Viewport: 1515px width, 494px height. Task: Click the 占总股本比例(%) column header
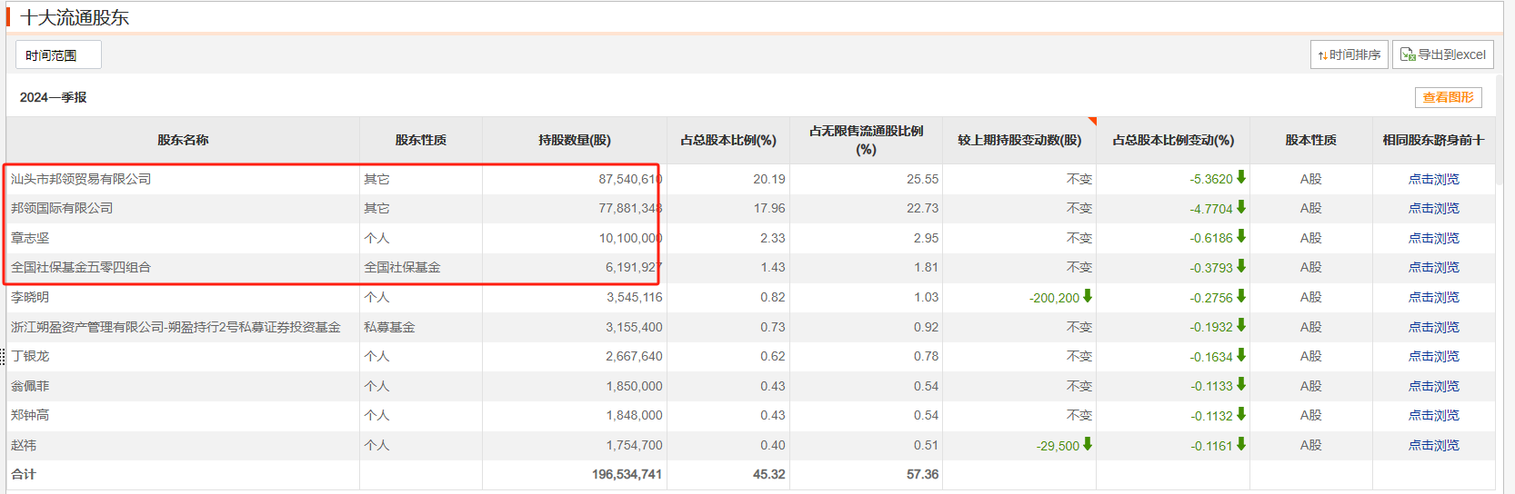point(727,140)
